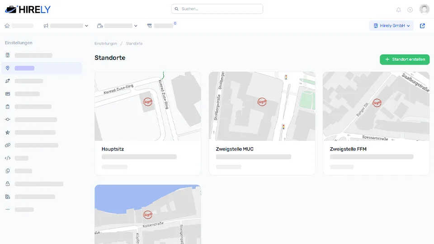Click the three dots sidebar item
This screenshot has height=244, width=434.
[x=8, y=210]
